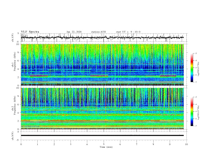Click the ch.1 red band near five minutes

tap(99, 76)
